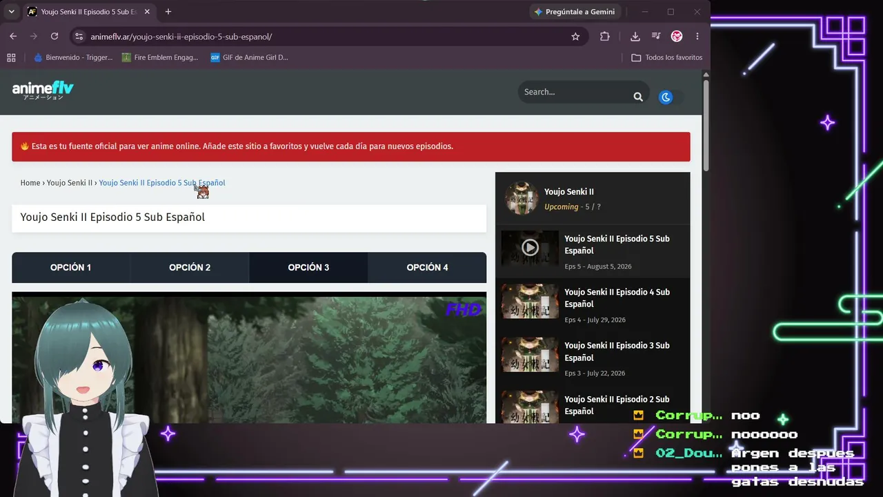Viewport: 883px width, 497px height.
Task: Open Youjo Senki II Episodio 3 sidebar link
Action: pyautogui.click(x=617, y=351)
